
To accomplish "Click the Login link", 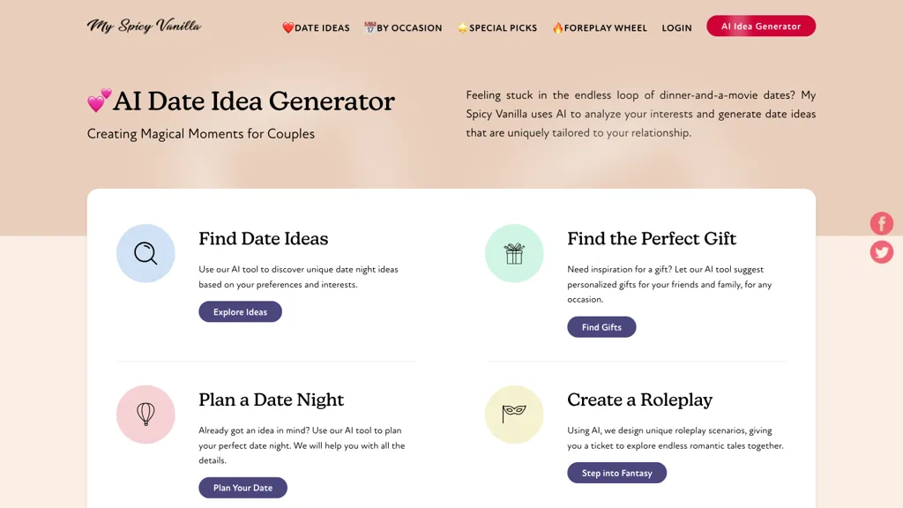I will click(676, 27).
